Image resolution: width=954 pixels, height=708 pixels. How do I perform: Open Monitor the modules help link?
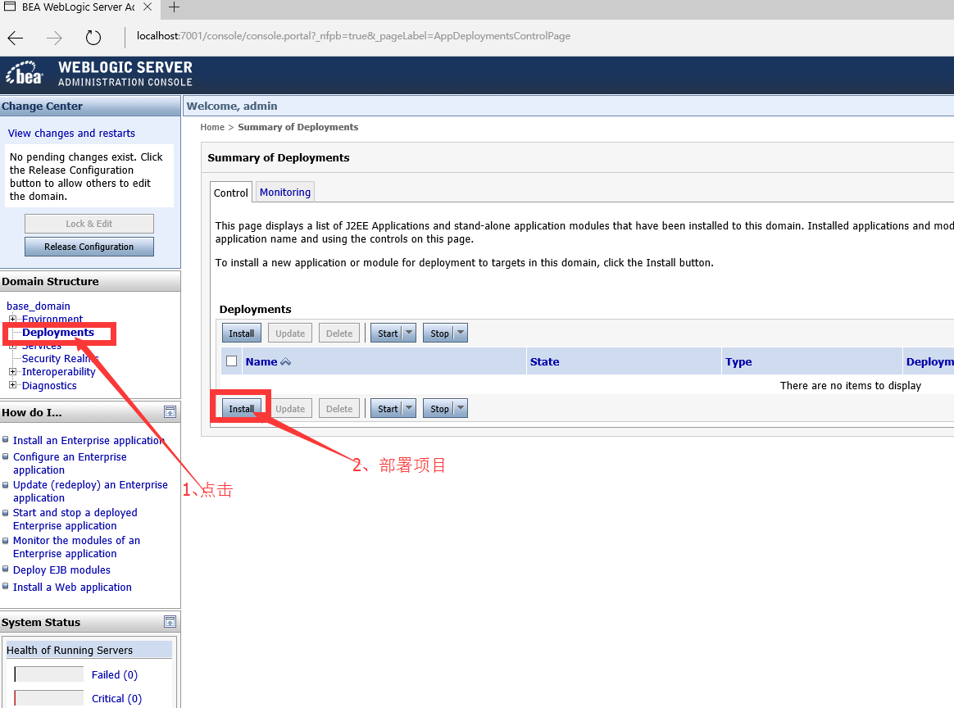77,547
